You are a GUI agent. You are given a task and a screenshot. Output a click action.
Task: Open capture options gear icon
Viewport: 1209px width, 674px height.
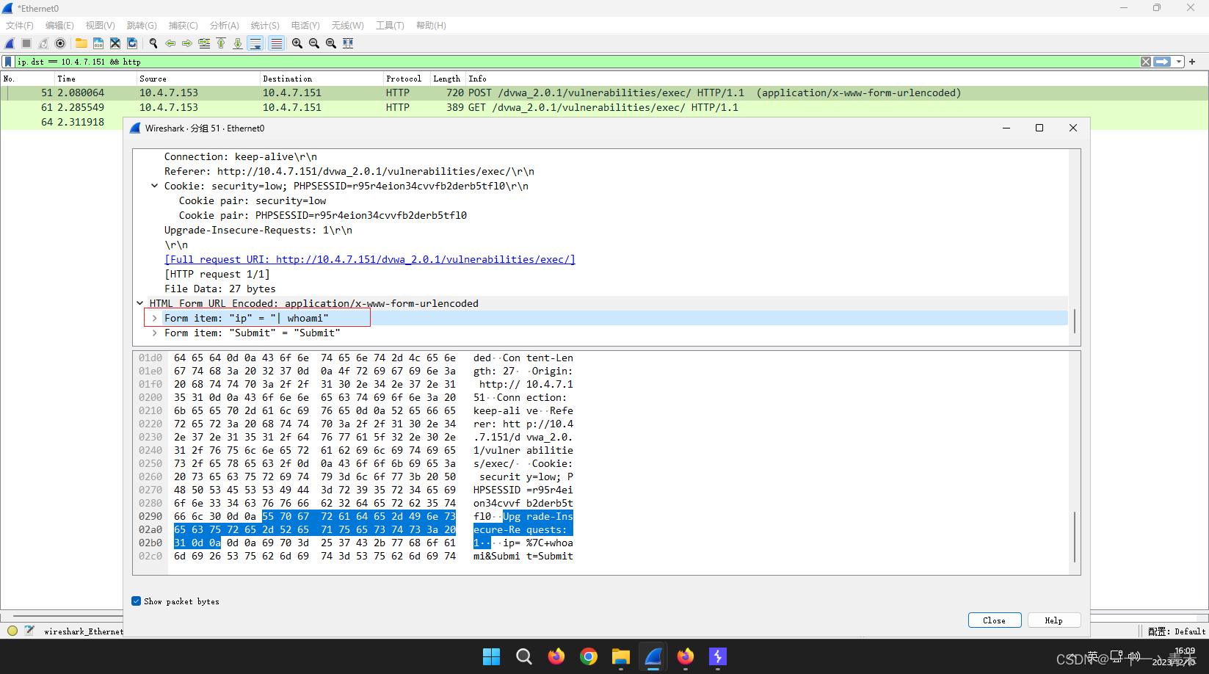tap(60, 43)
